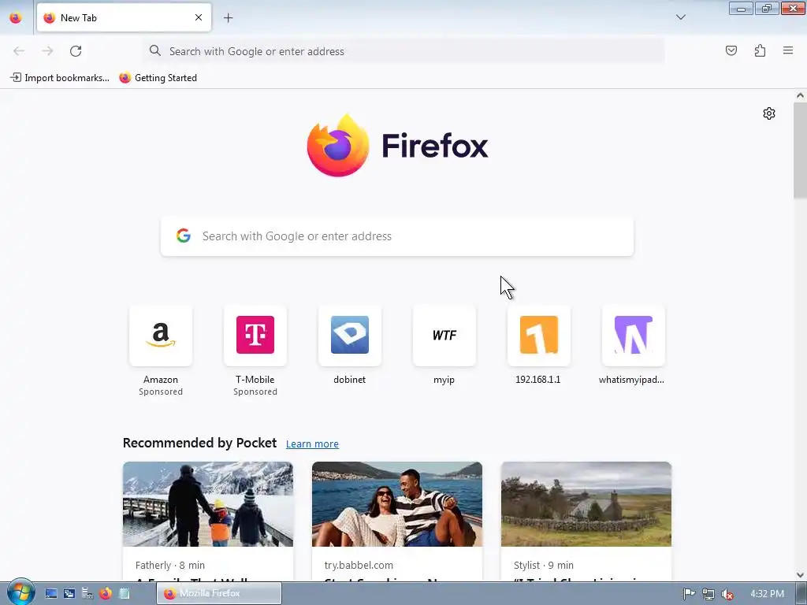Click scrollbar up arrow

[800, 95]
